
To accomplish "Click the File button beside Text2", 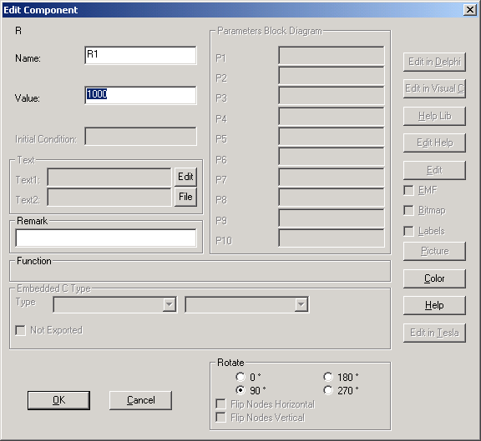I will click(x=185, y=197).
